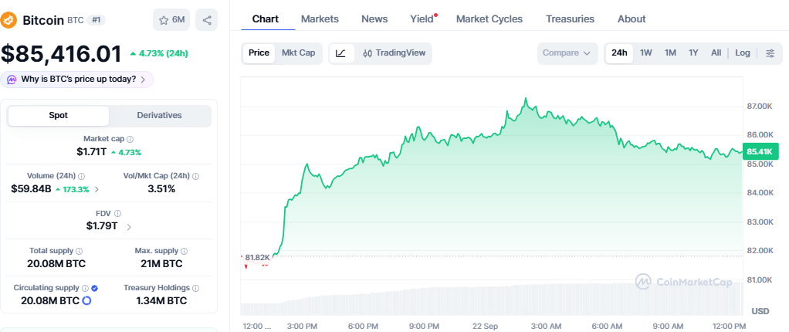Click the #1 rank badge
Viewport: 789px width, 332px height.
[96, 20]
